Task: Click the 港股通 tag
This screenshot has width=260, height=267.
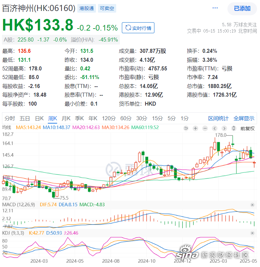Action: coord(87,8)
